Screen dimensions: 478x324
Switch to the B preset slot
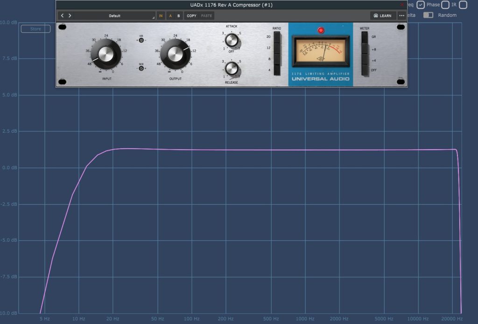coord(178,15)
